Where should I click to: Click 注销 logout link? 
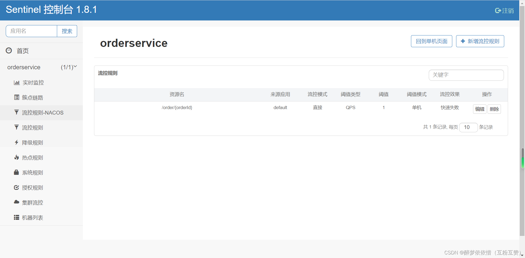click(504, 11)
